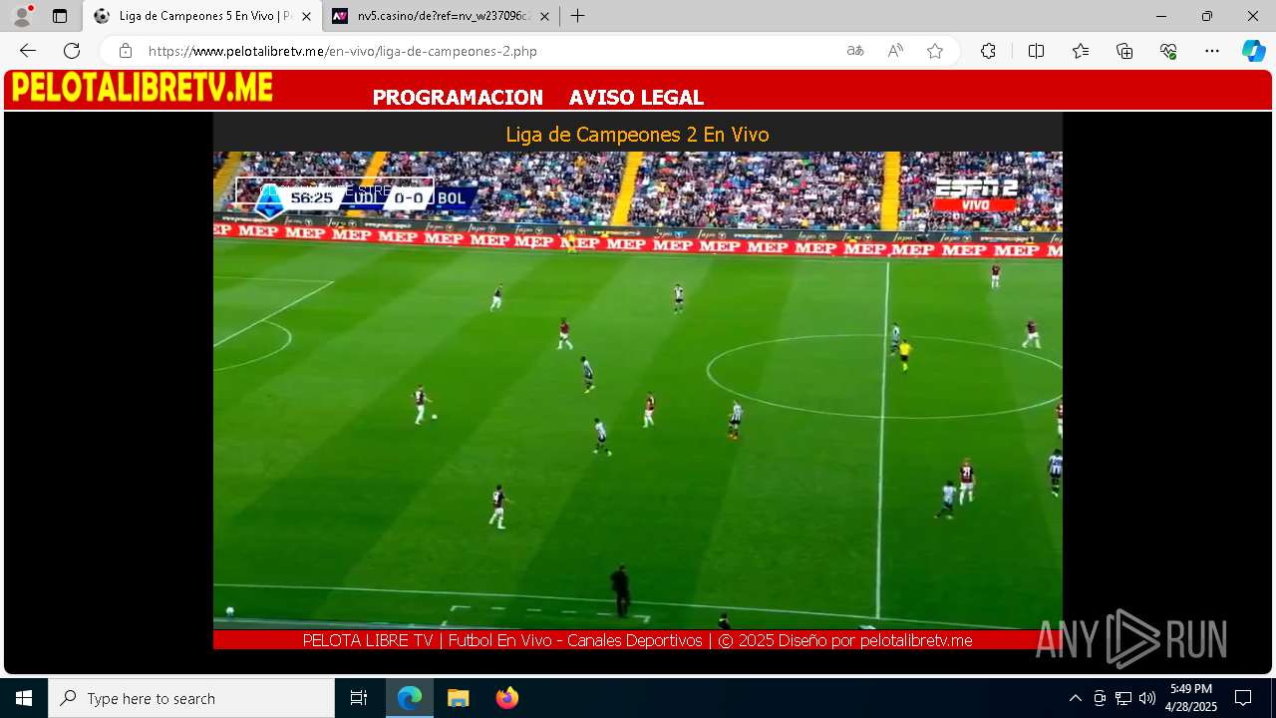Screen dimensions: 1276x718
Task: Open Task View on the taskbar
Action: (359, 698)
